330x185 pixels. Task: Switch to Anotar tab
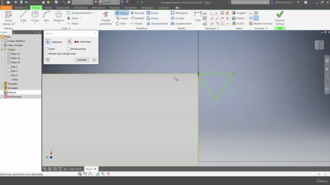click(x=48, y=8)
